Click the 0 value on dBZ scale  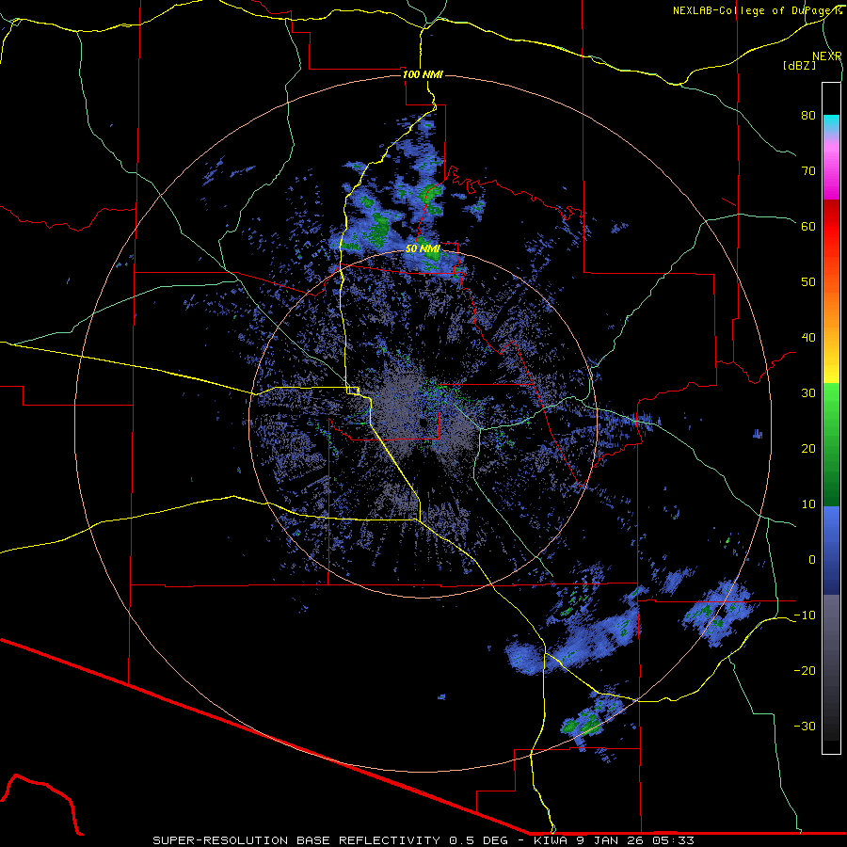tap(812, 560)
